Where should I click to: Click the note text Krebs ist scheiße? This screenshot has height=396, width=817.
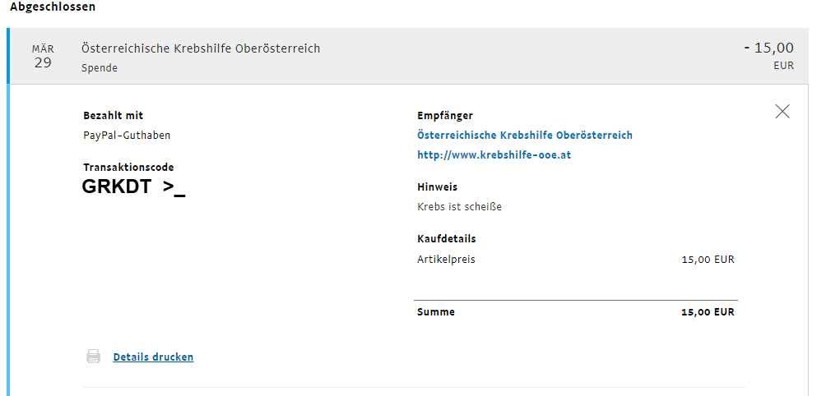pos(459,207)
